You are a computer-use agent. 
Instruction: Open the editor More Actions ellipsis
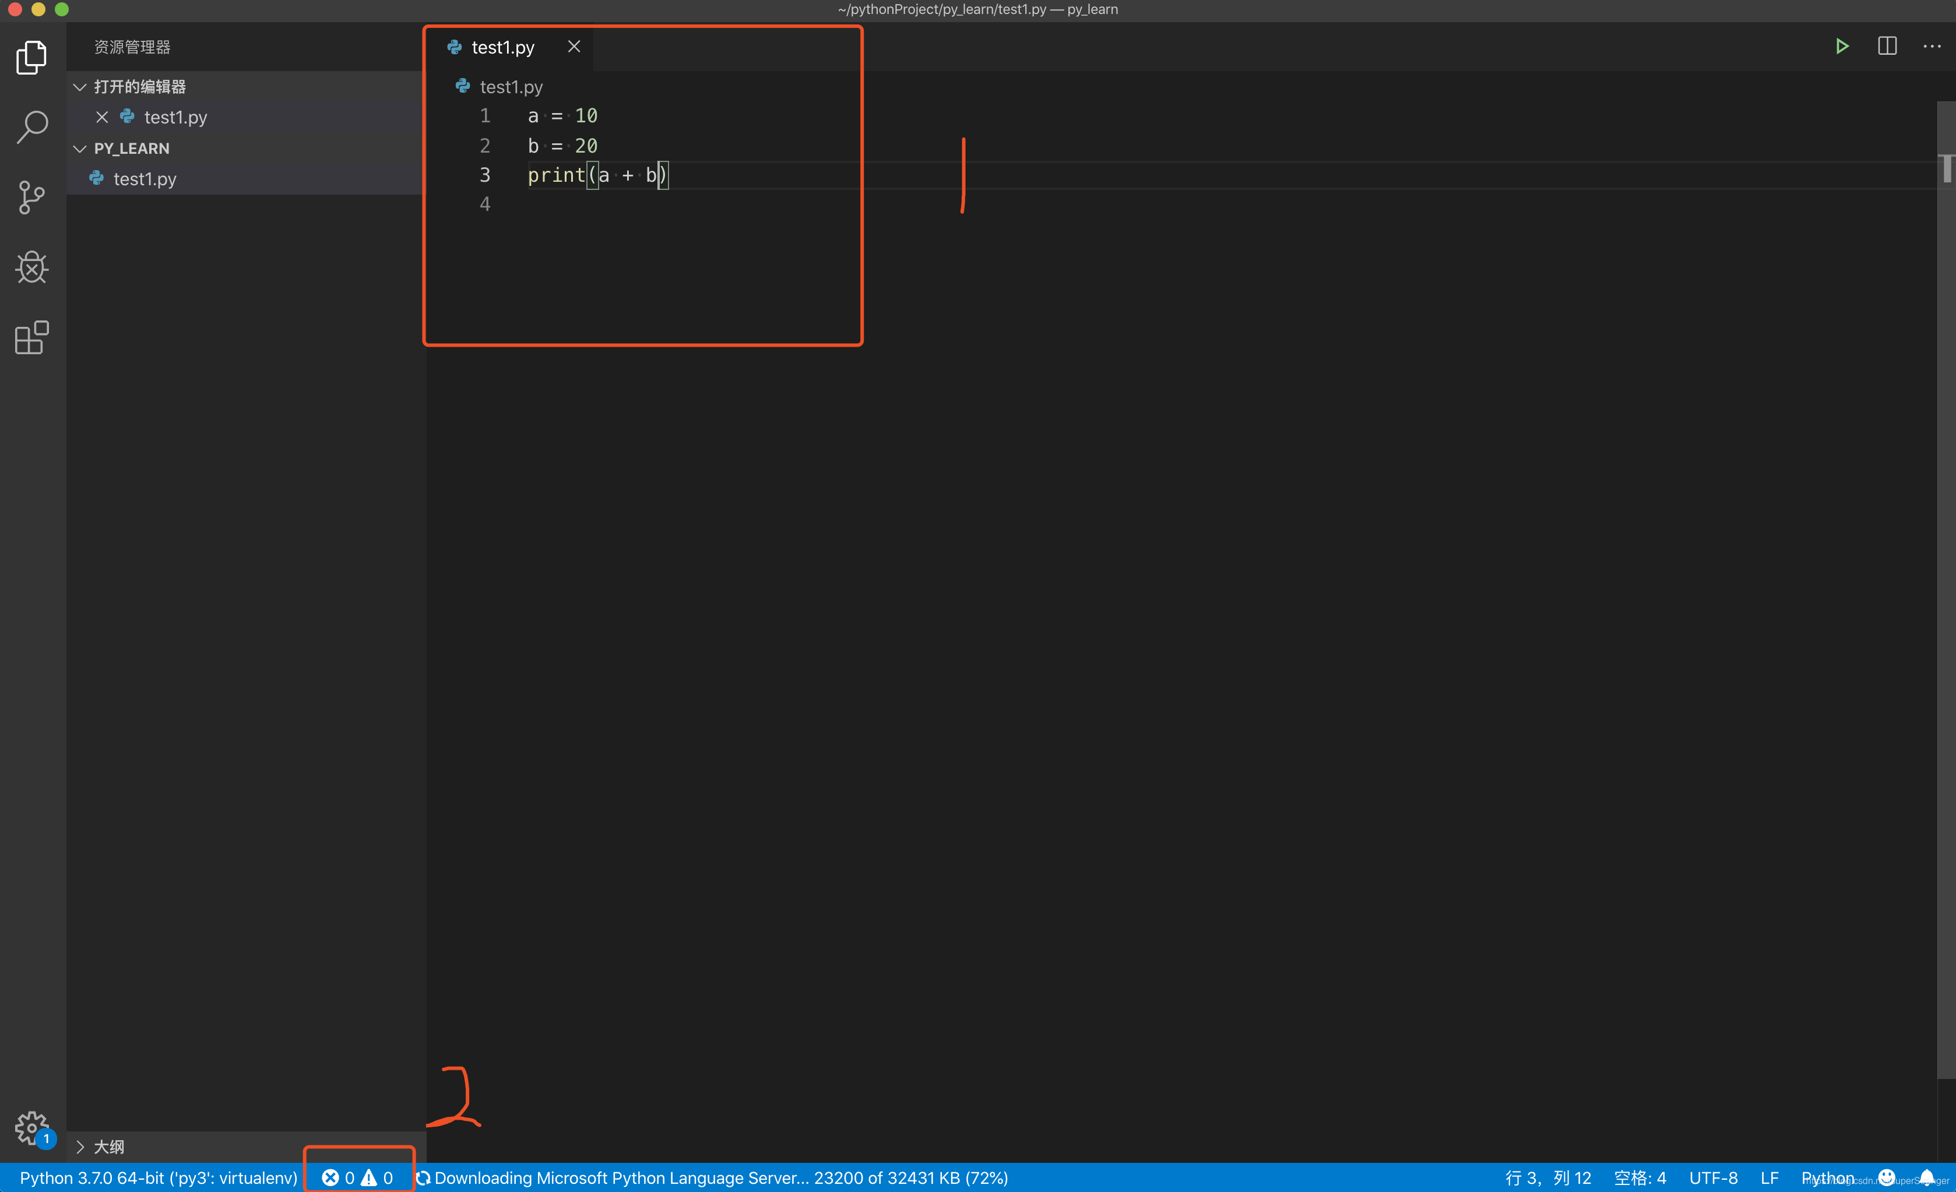1932,47
